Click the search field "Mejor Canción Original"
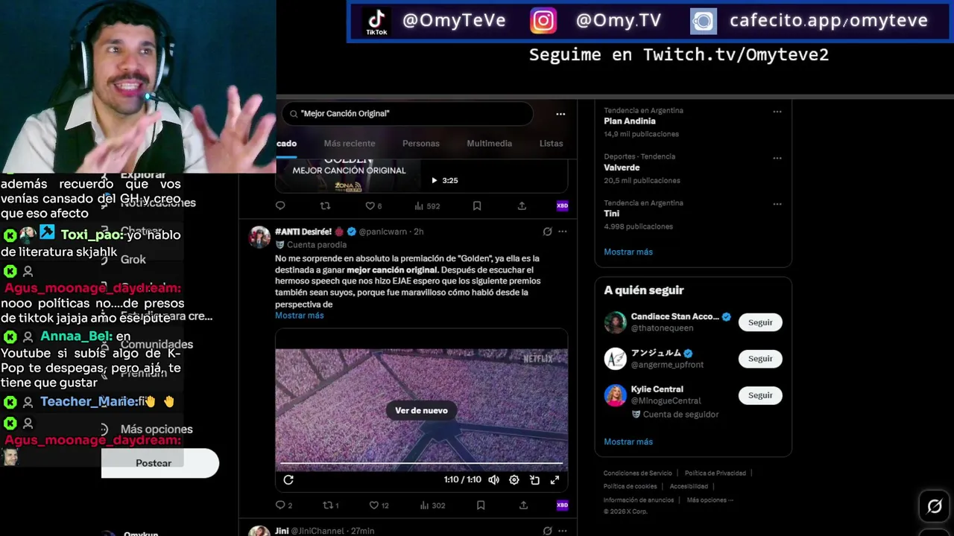The image size is (954, 536). (x=408, y=114)
